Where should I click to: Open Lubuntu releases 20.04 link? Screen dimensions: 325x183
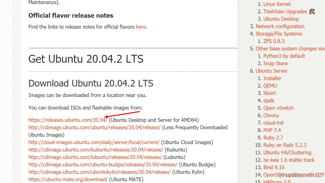click(95, 157)
